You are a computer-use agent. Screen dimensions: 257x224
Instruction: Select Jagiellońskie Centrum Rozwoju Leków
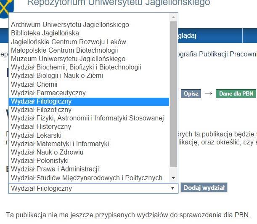[89, 42]
